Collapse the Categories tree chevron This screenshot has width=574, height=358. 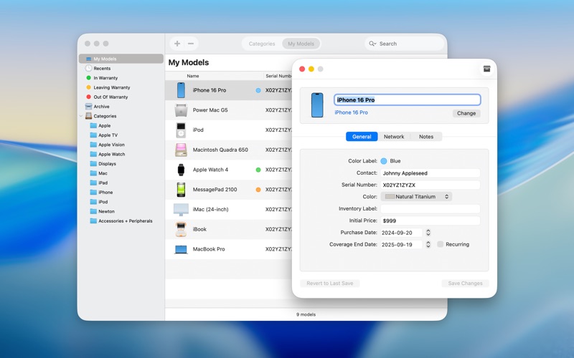click(81, 116)
